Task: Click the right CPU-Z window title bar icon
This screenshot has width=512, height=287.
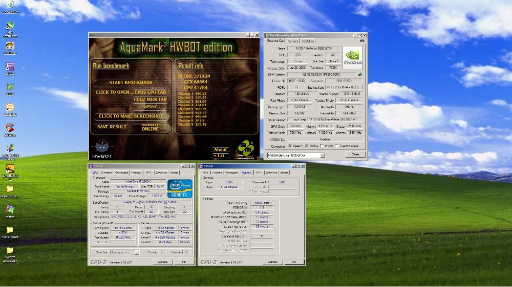Action: (x=201, y=166)
